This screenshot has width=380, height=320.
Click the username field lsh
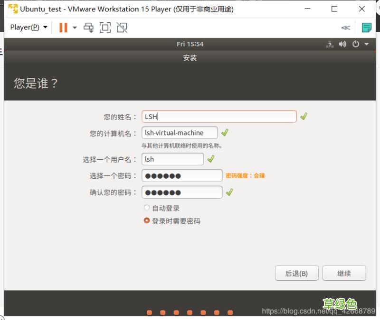(172, 159)
